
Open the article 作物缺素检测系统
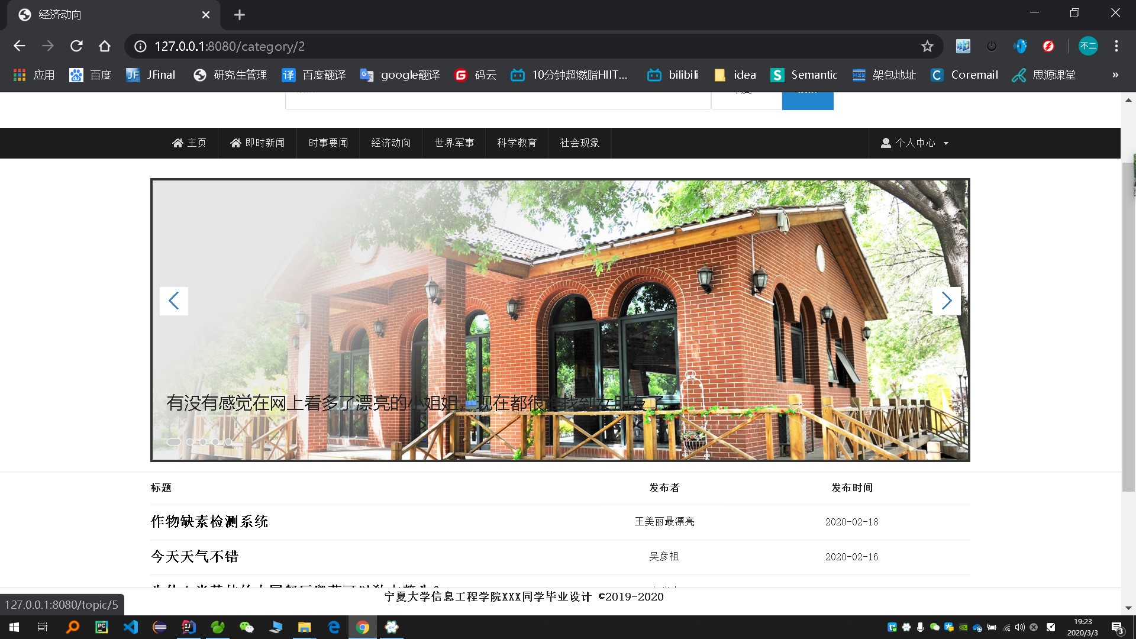pos(209,522)
